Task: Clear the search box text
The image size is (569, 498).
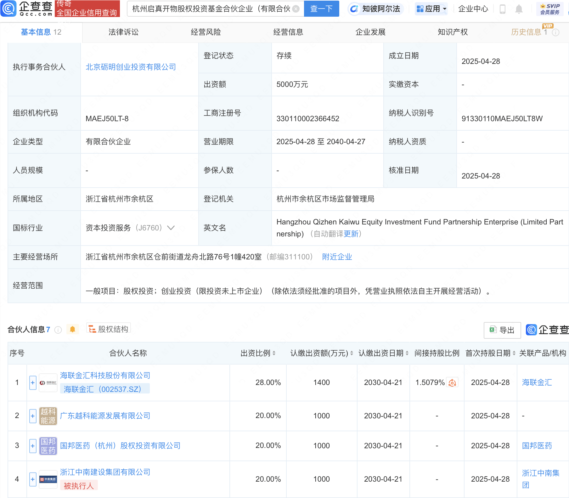Action: coord(296,9)
